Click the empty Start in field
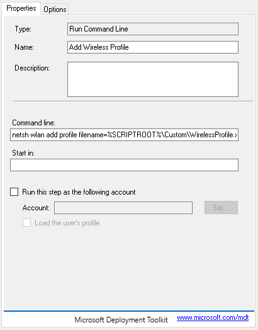Screen dimensions: 258x330 [124, 165]
